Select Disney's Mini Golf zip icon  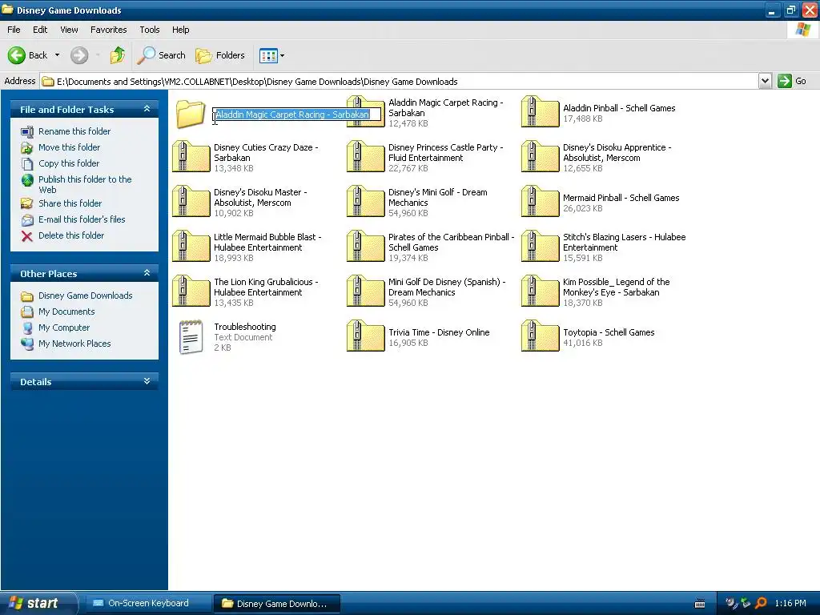tap(365, 202)
